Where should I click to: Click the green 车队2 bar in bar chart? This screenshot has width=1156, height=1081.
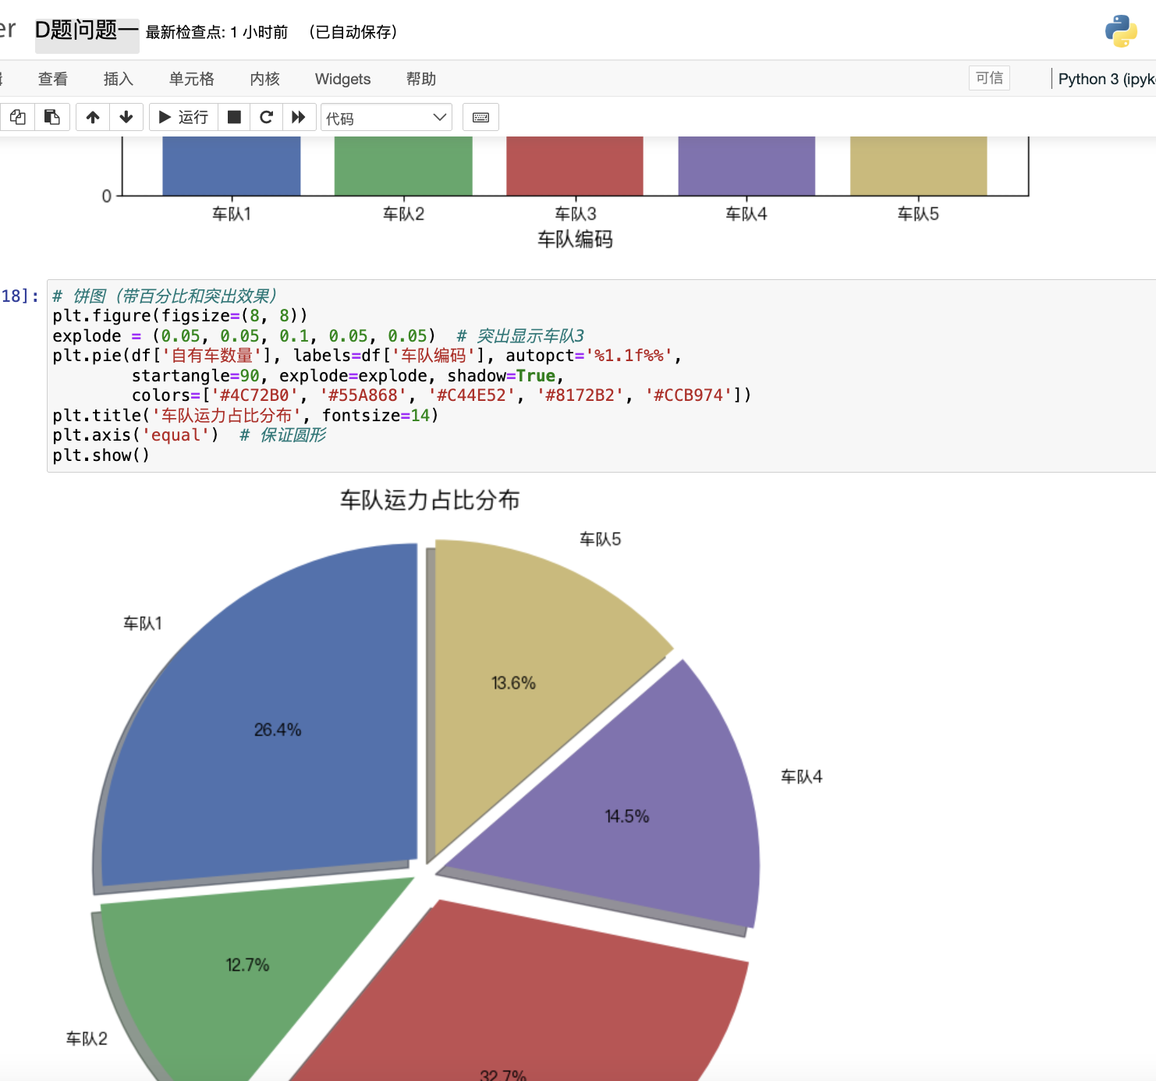coord(403,165)
